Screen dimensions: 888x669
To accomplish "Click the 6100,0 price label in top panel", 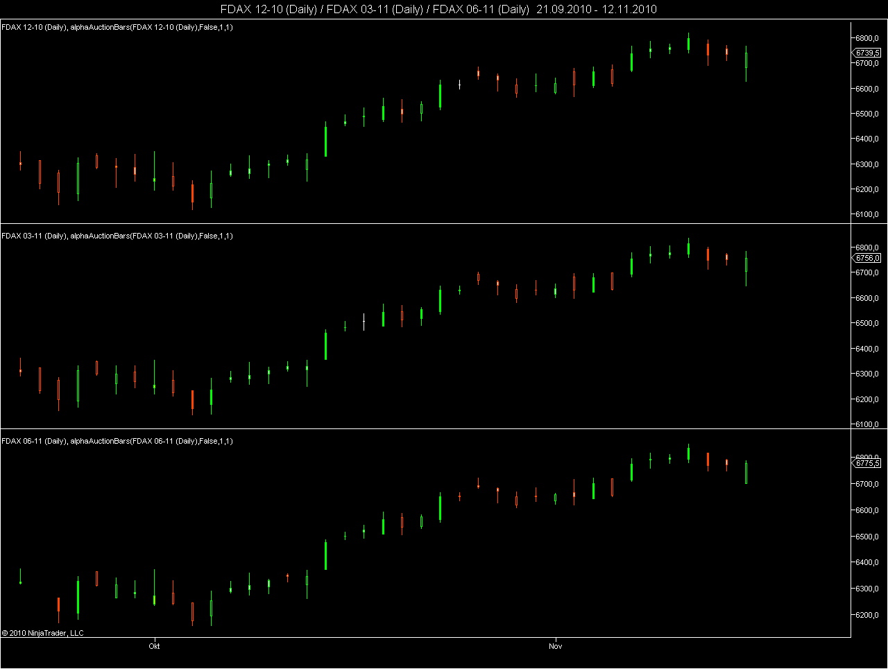I will (x=867, y=214).
